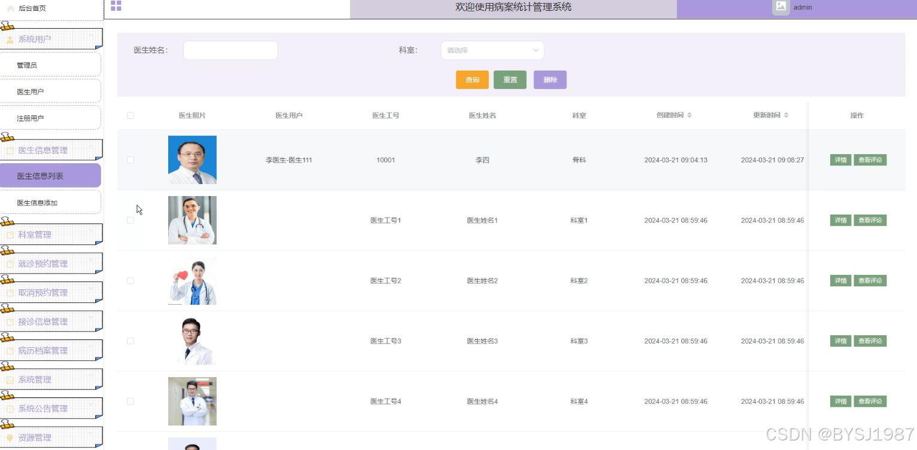This screenshot has height=450, width=917.
Task: Click the doctor photo in 医生姓名4 row
Action: 192,401
